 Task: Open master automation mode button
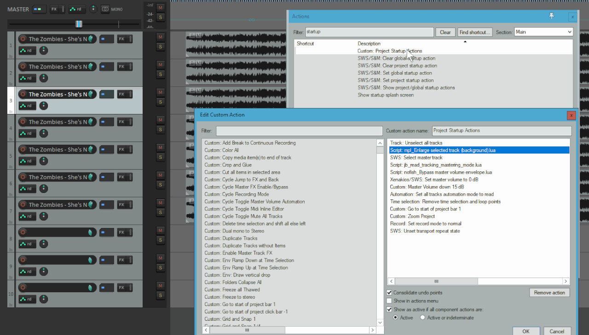(77, 9)
